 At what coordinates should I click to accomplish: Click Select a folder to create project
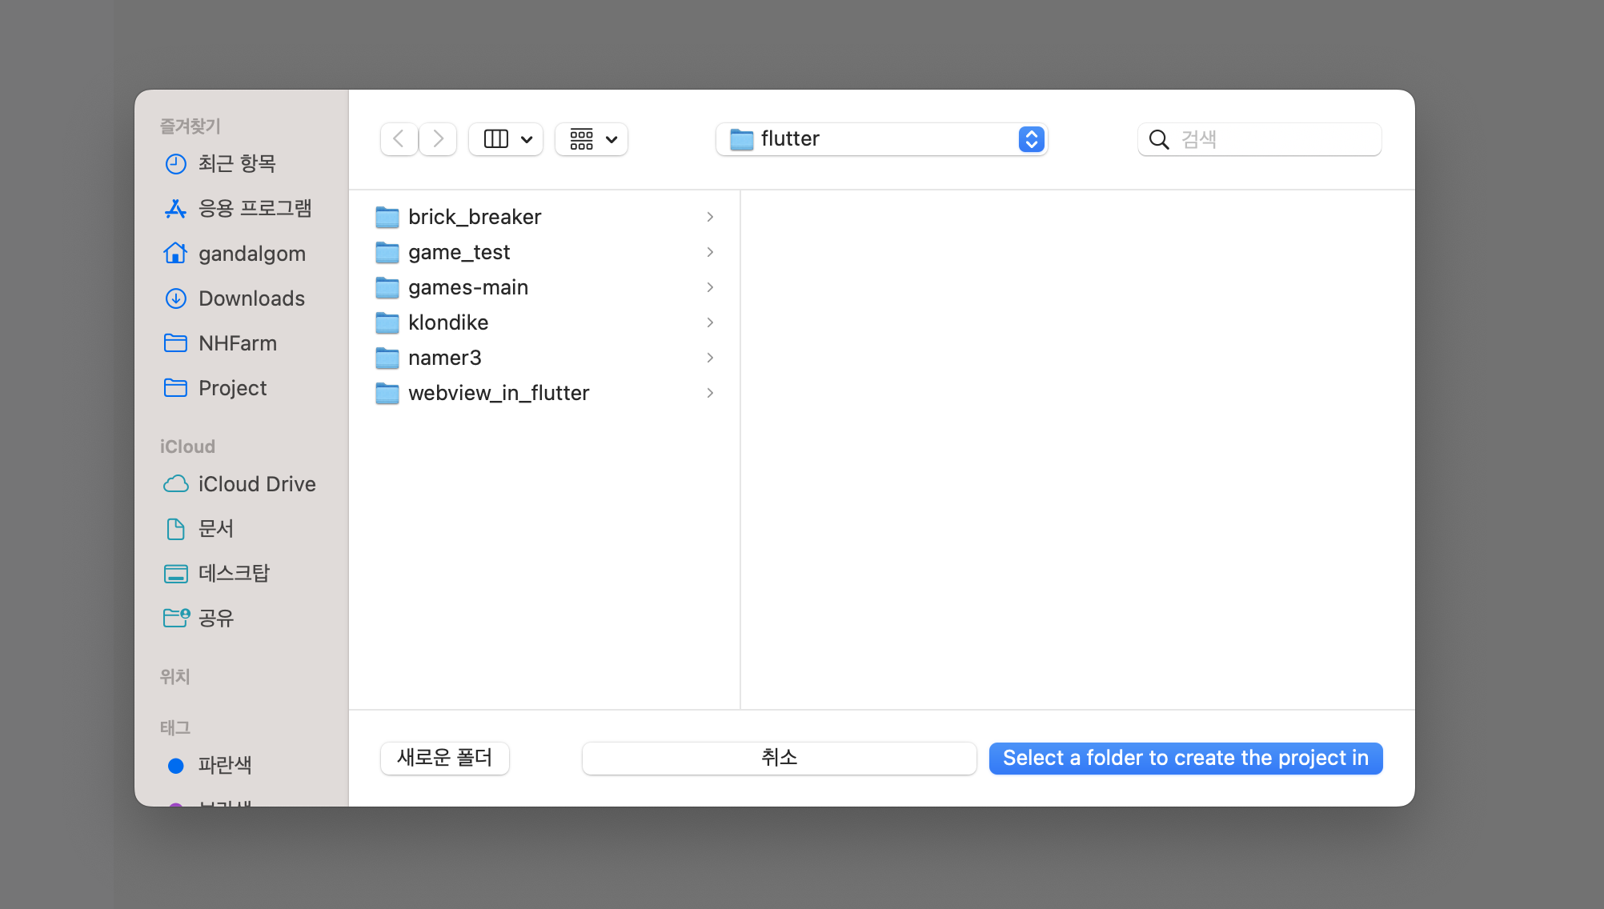point(1185,758)
